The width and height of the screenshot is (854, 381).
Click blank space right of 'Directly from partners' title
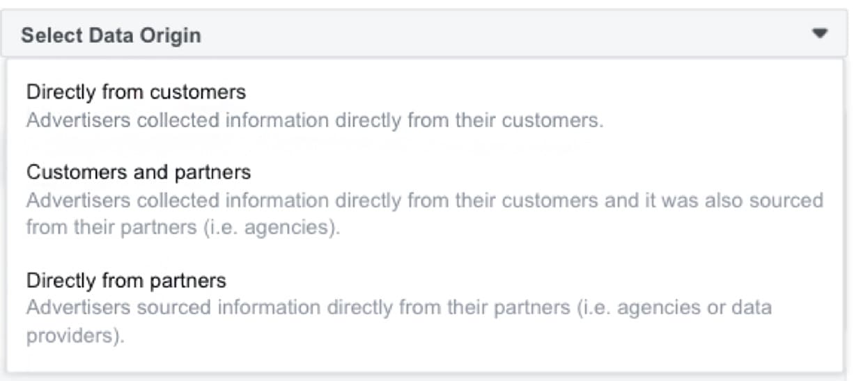pyautogui.click(x=488, y=280)
